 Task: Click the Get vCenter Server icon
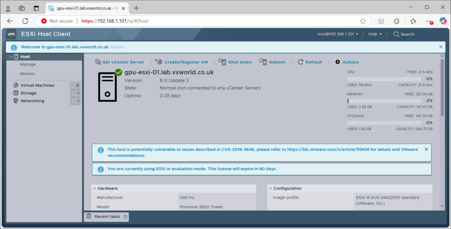pos(99,62)
